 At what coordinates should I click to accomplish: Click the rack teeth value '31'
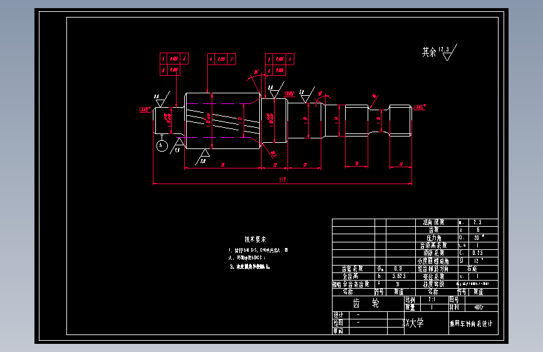pyautogui.click(x=398, y=284)
